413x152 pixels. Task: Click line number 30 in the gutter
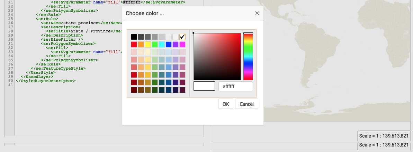pos(10,39)
